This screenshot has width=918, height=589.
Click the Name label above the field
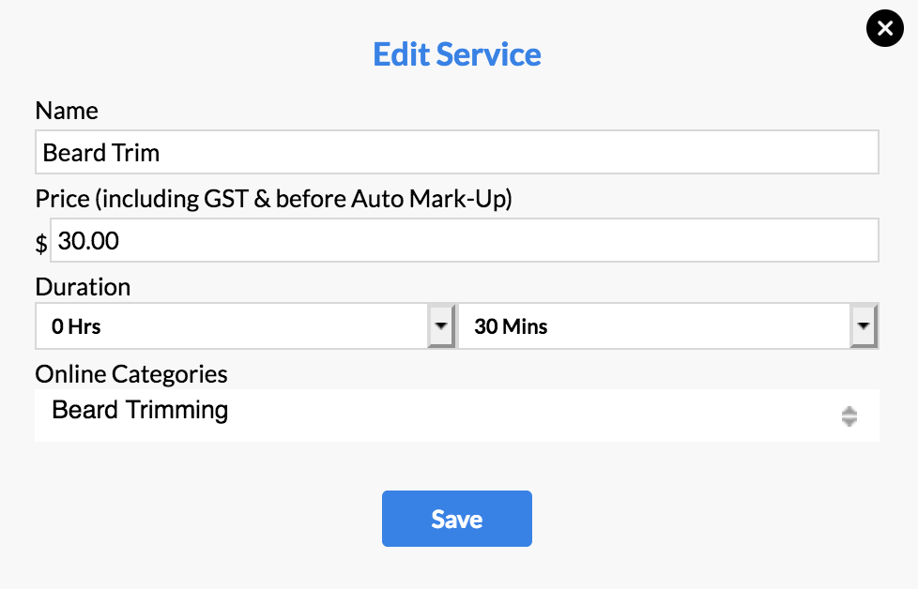point(67,111)
